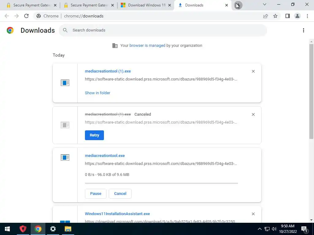
Task: Open the side panel icon
Action: (288, 16)
